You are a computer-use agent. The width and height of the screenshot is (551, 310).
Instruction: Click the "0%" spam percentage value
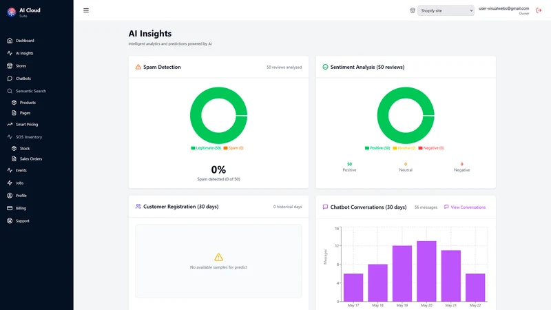(x=218, y=169)
